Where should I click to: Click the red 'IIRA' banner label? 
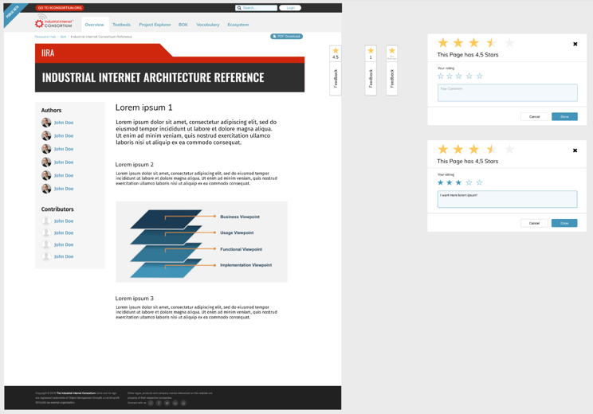48,53
